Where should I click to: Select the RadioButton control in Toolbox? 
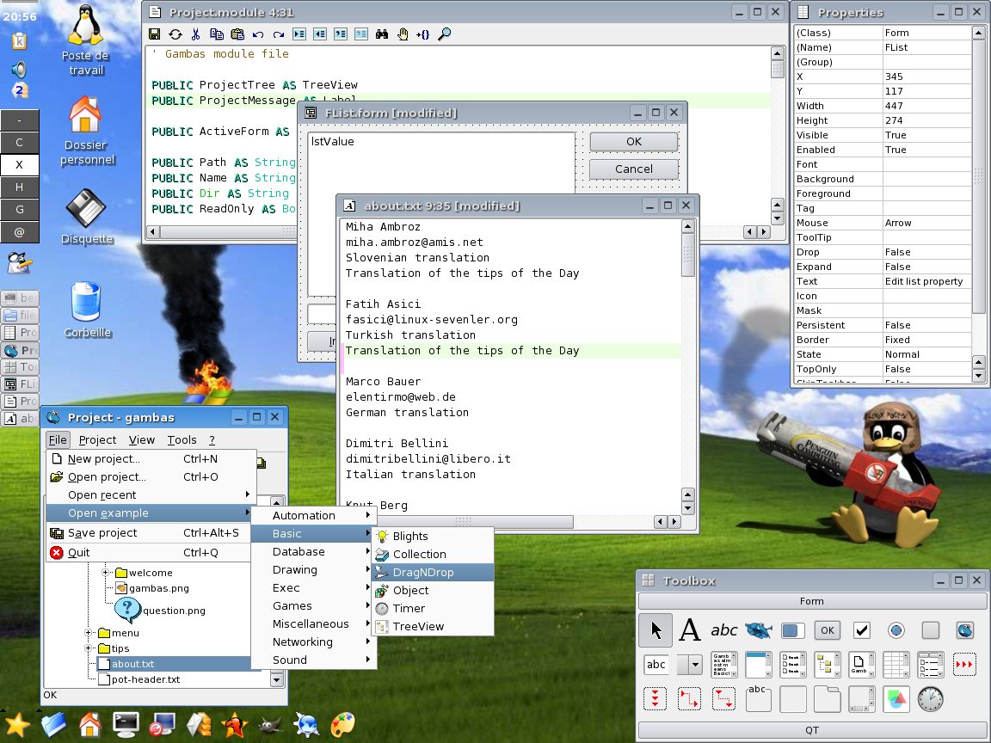click(896, 630)
